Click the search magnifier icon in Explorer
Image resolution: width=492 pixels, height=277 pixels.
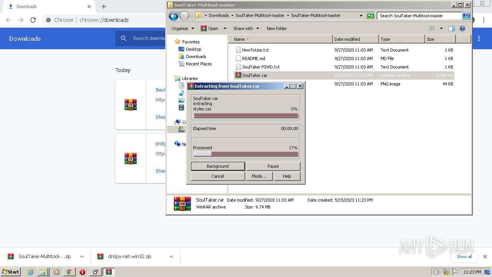pyautogui.click(x=466, y=16)
